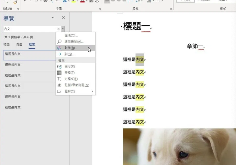Expand the Paste dropdown arrow

pyautogui.click(x=7, y=2)
